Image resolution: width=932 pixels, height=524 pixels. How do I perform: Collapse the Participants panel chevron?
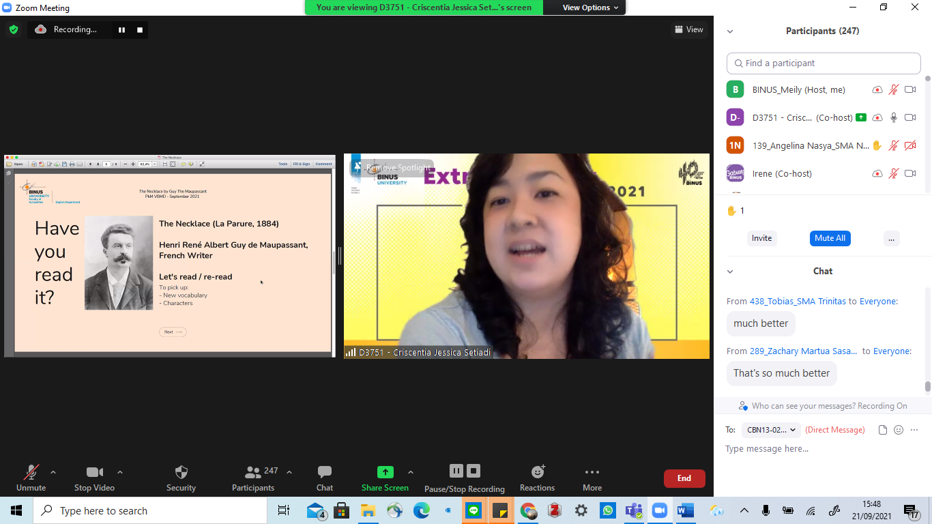point(730,31)
